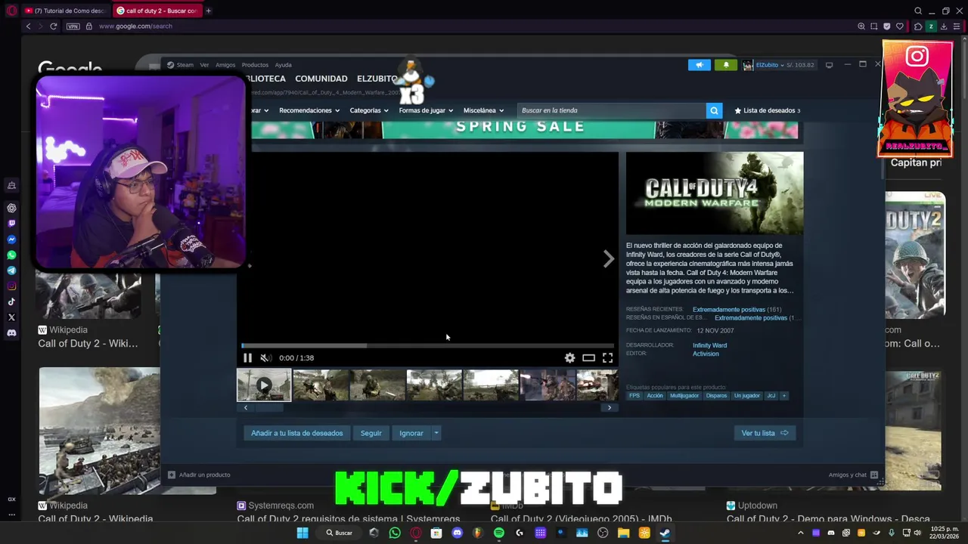Open Ver tu lista button
Image resolution: width=968 pixels, height=544 pixels.
[x=765, y=433]
